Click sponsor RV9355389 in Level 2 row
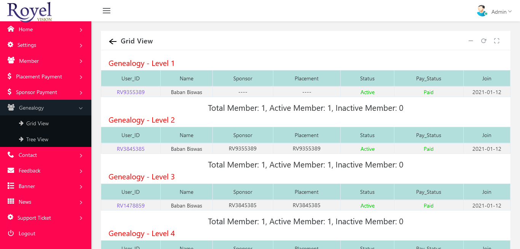This screenshot has height=249, width=520. (243, 148)
